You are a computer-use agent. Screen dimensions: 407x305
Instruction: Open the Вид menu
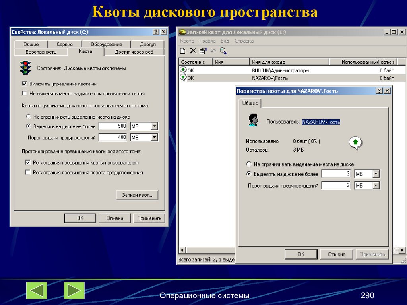click(x=225, y=41)
